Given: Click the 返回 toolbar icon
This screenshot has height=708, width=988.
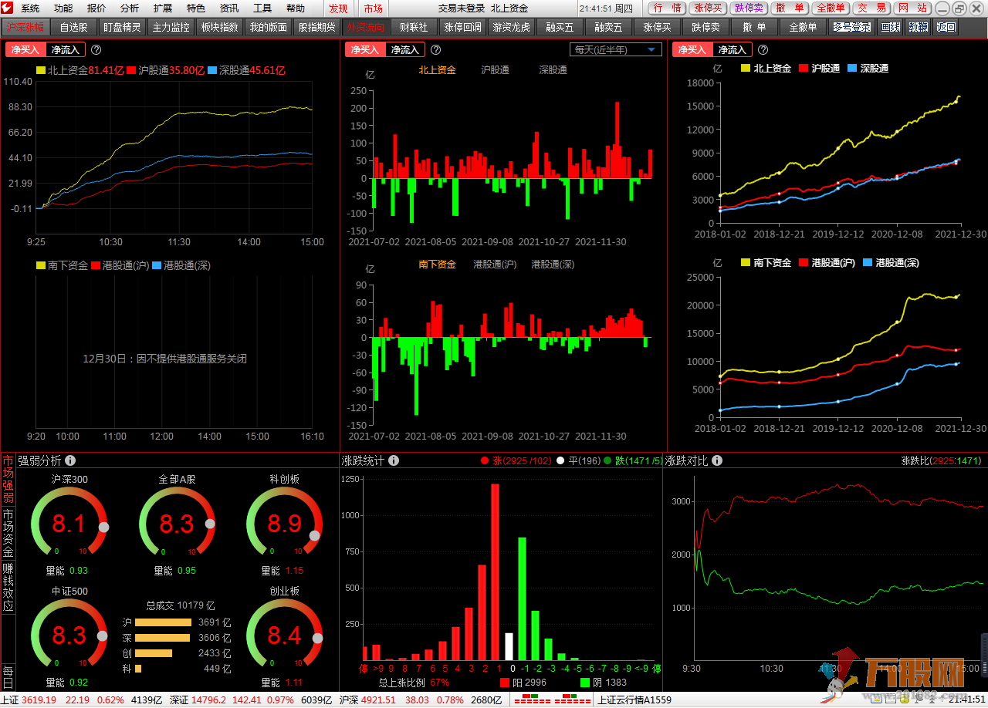Looking at the screenshot, I should click(946, 27).
